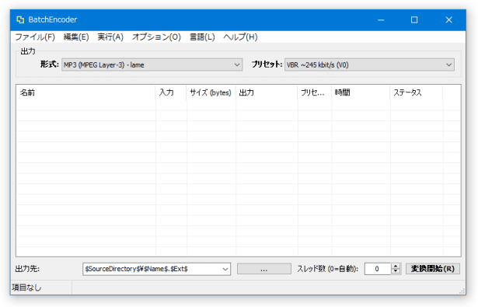Open the 言語(L) menu

(202, 37)
